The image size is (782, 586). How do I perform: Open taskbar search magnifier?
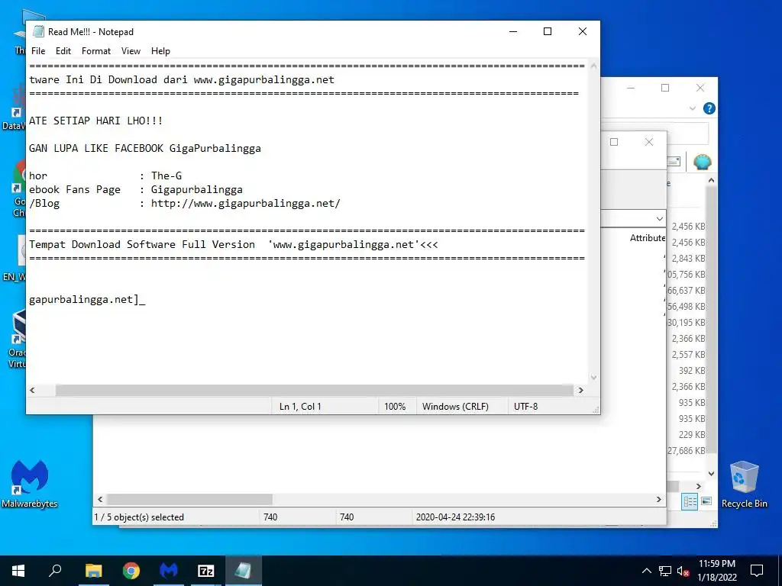55,571
